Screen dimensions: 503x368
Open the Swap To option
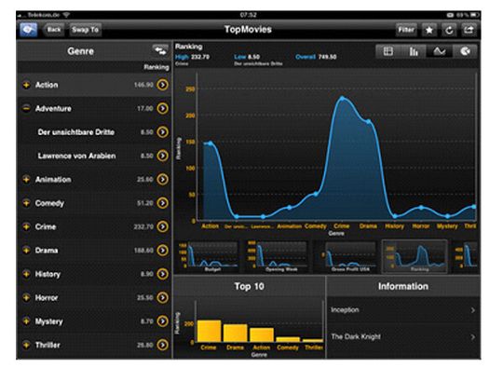(x=85, y=30)
